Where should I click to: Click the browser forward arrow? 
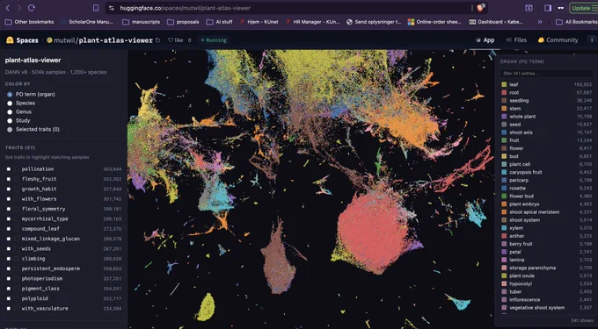coord(19,8)
